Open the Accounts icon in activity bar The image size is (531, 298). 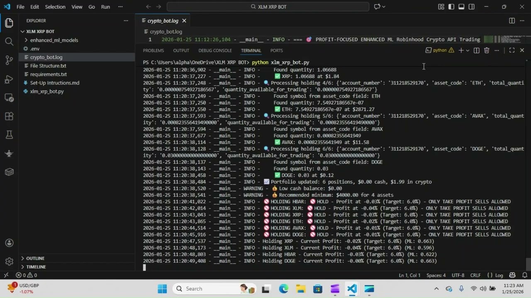click(x=9, y=243)
